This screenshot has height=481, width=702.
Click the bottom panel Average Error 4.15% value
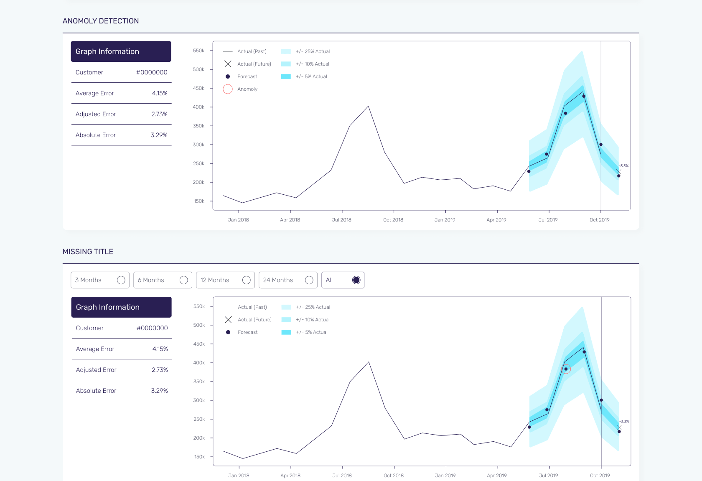(x=160, y=349)
